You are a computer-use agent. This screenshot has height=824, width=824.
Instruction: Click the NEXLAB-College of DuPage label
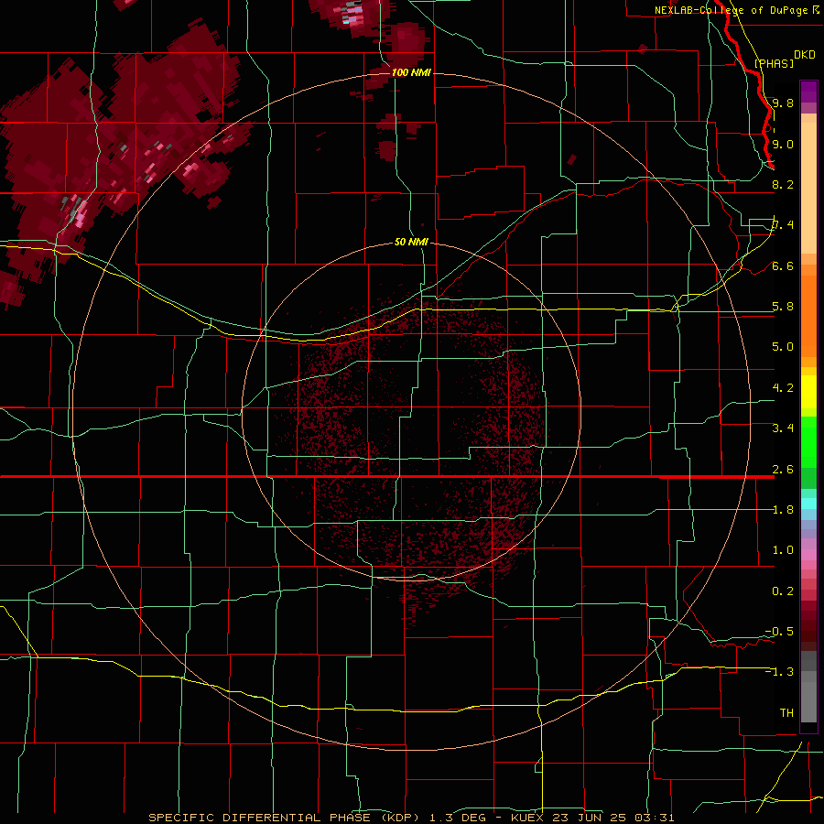point(731,10)
